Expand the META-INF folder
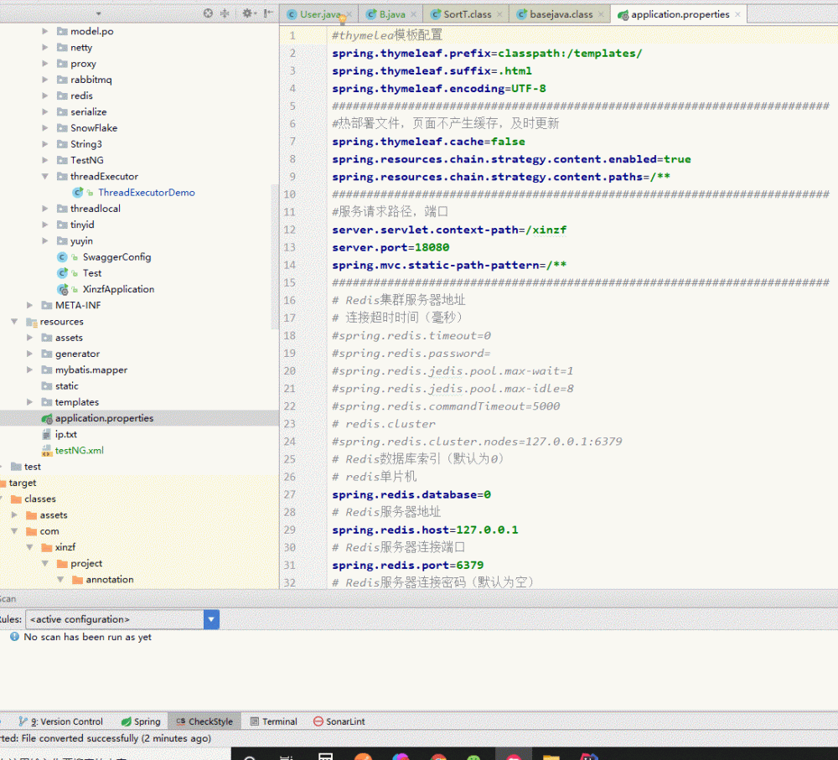The width and height of the screenshot is (838, 760). point(30,306)
